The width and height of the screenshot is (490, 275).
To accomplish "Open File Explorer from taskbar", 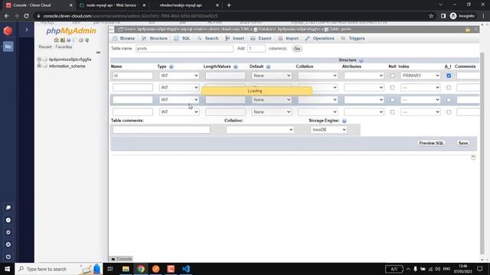I will click(126, 269).
